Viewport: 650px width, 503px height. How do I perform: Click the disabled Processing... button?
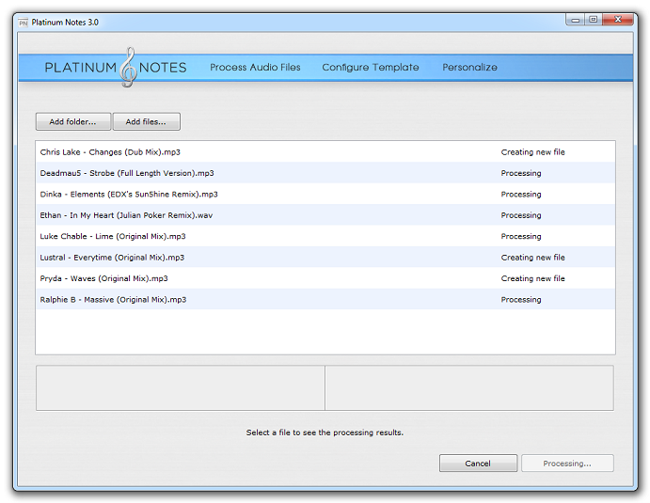pos(566,464)
